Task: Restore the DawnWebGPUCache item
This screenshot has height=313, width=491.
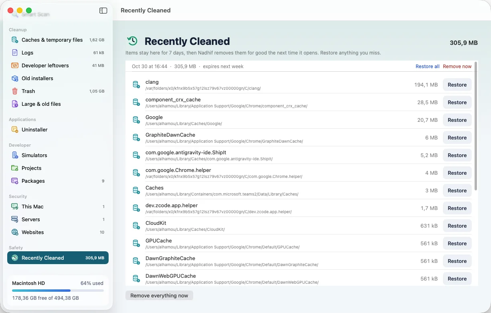Action: click(x=457, y=279)
